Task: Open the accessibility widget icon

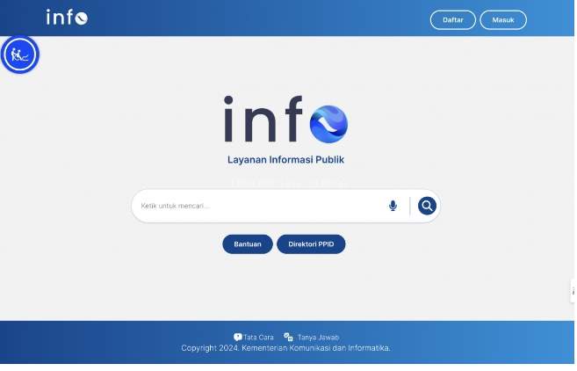Action: [x=20, y=55]
